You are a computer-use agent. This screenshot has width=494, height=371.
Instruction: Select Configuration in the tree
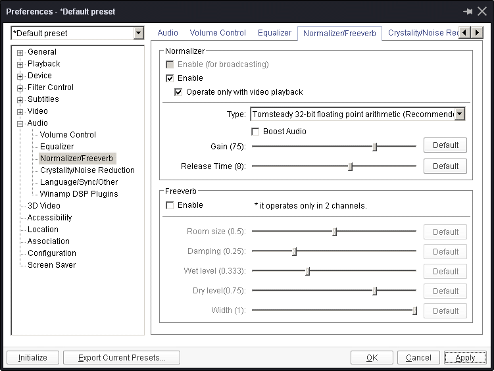[x=52, y=253]
